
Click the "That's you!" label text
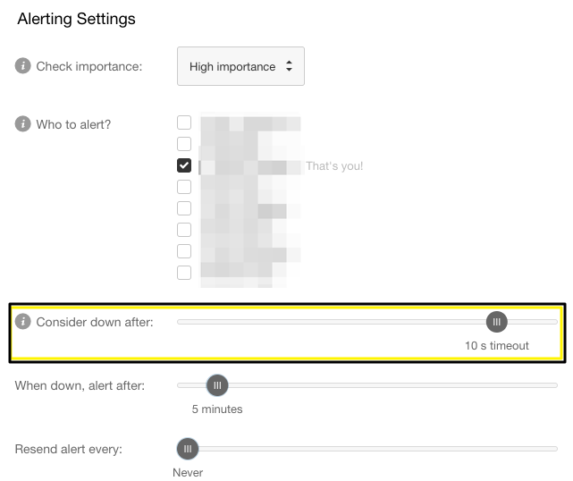[334, 166]
